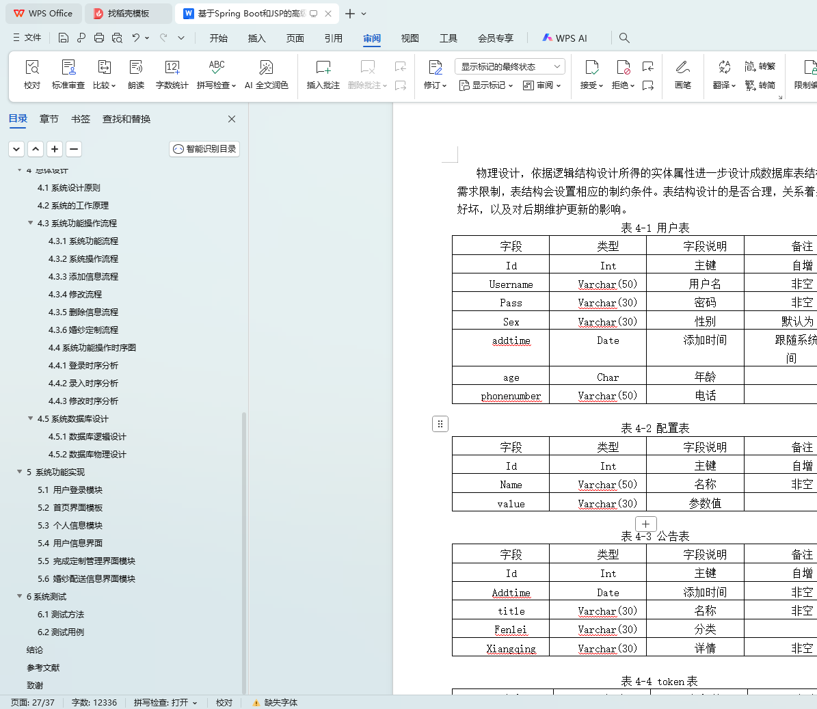
Task: Click the minus collapse-all outline button
Action: tap(74, 149)
